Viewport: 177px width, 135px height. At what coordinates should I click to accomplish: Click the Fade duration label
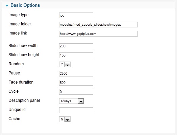click(x=21, y=82)
